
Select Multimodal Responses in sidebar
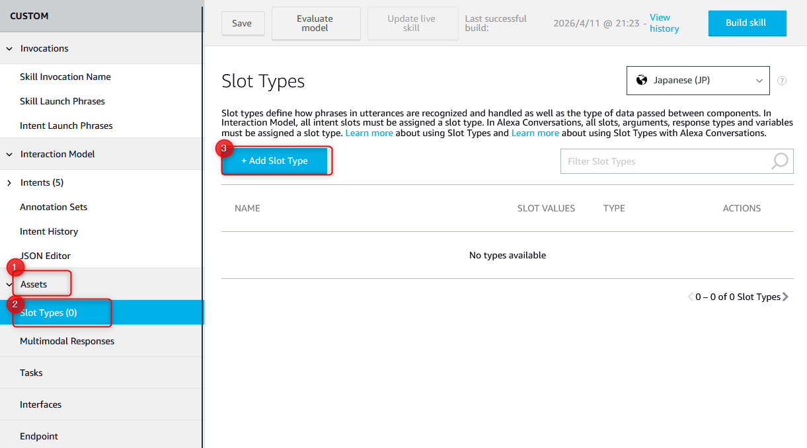tap(67, 342)
